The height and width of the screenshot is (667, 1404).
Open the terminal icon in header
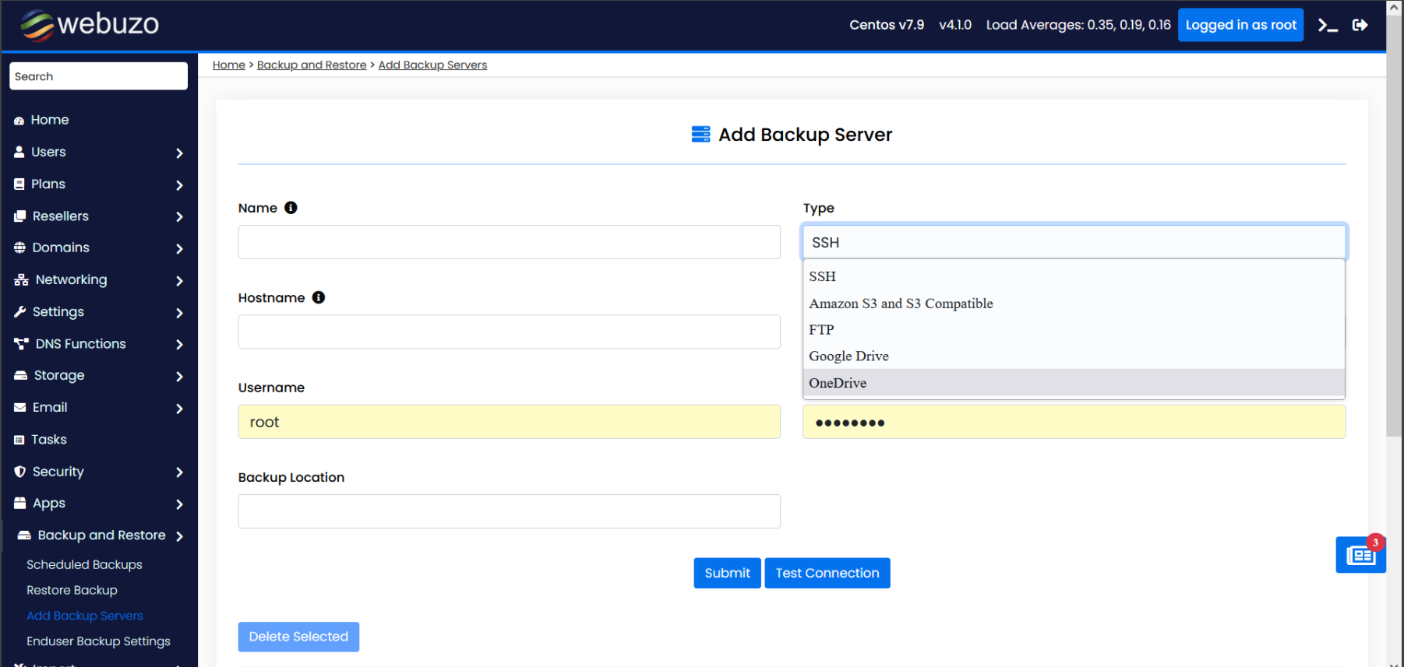(1328, 26)
